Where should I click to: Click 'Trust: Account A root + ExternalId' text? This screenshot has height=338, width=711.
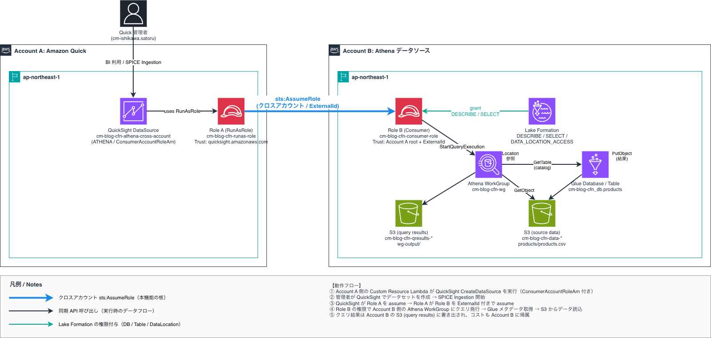coord(409,142)
